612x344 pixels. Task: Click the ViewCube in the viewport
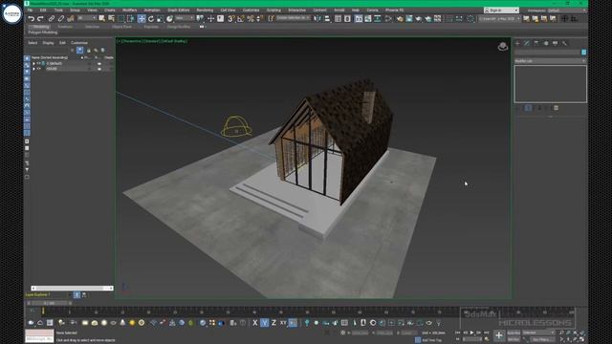pyautogui.click(x=503, y=47)
